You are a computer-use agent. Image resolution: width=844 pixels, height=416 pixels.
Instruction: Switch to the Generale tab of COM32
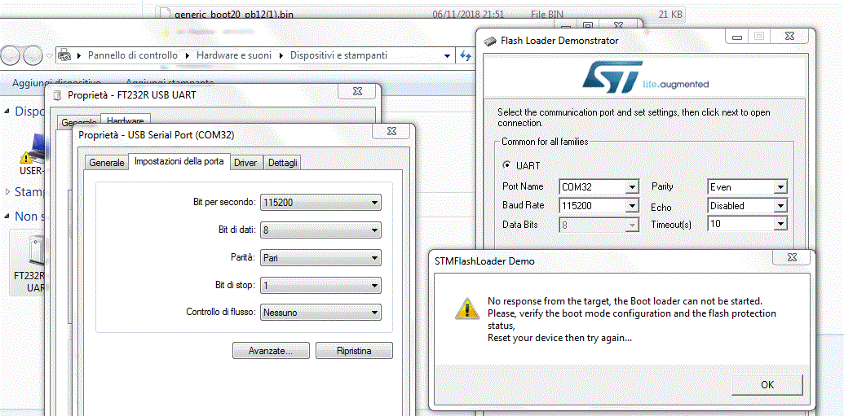107,163
